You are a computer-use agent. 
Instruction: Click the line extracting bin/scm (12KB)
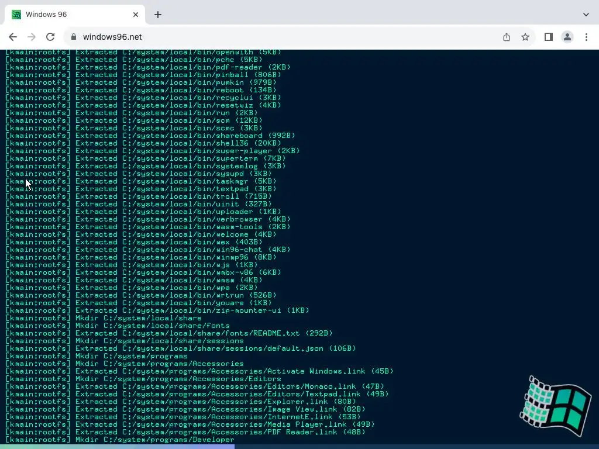click(134, 120)
